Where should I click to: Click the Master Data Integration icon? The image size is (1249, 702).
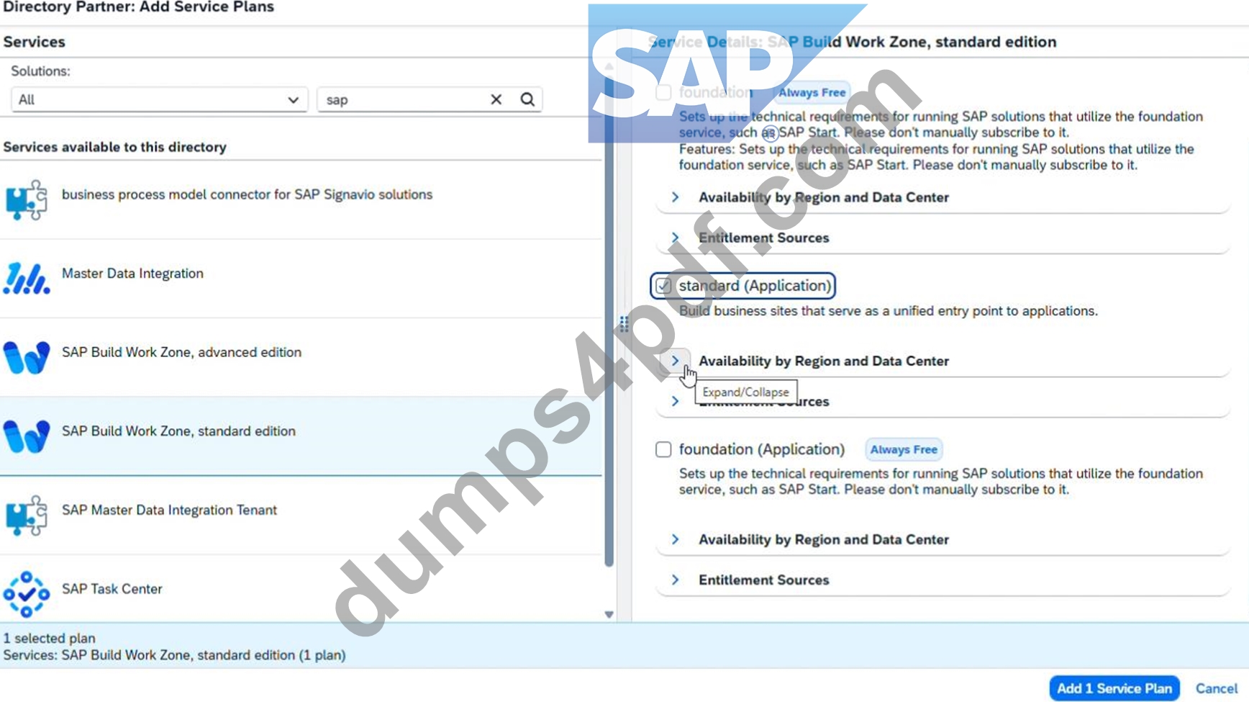[27, 279]
